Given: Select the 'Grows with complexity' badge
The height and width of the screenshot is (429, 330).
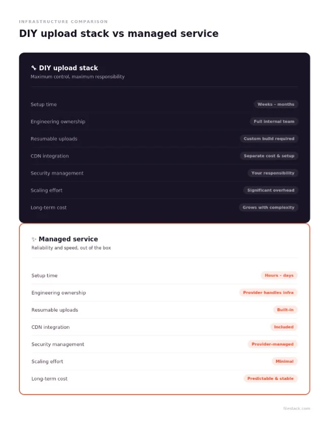Looking at the screenshot, I should pos(268,208).
